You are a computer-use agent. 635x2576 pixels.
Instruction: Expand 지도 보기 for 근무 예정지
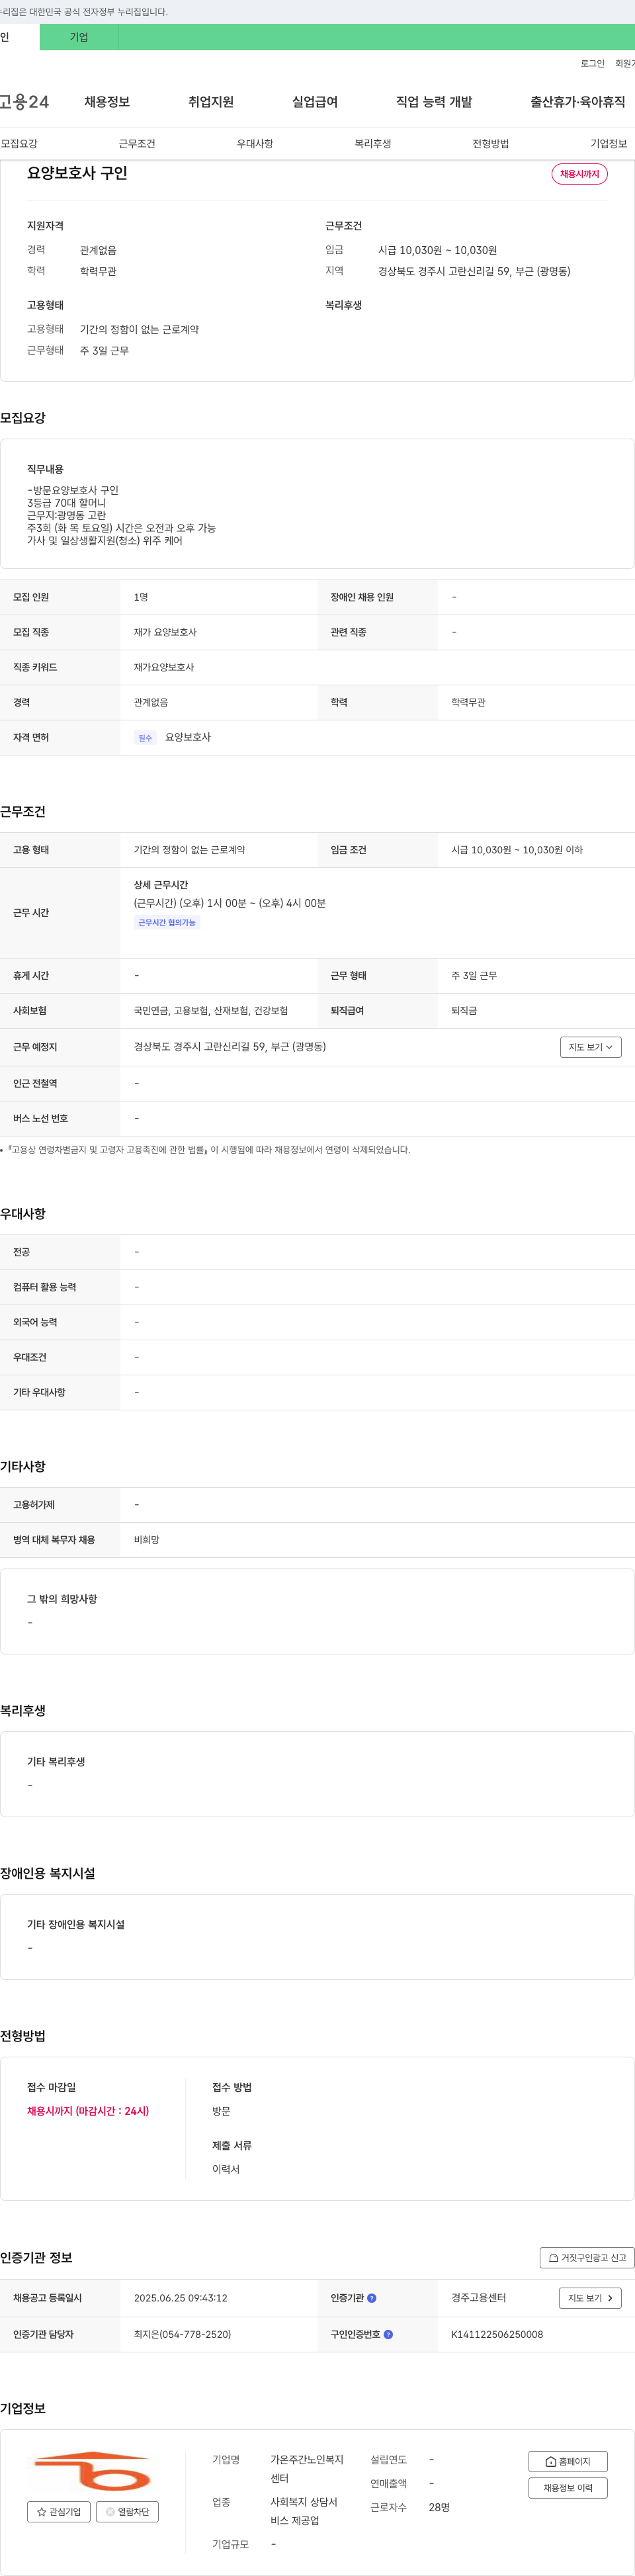click(591, 1047)
